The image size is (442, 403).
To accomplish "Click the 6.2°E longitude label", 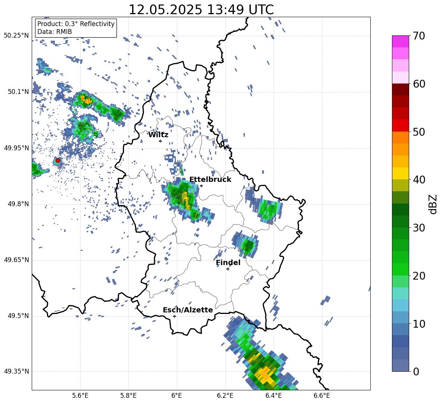I will coord(225,396).
